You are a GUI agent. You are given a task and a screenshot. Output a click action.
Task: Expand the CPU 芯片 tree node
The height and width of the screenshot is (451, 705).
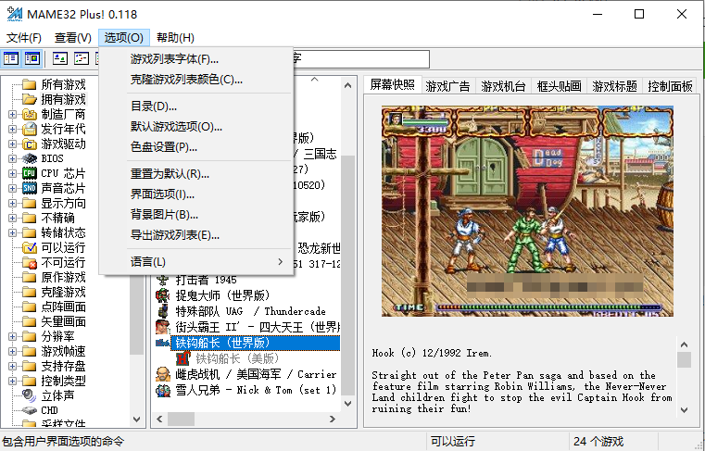(13, 174)
